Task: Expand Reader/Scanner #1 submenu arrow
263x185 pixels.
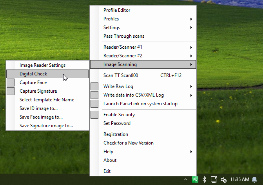Action: [x=191, y=47]
